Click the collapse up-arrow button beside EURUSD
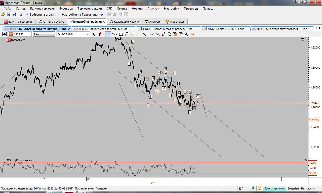The image size is (322, 193). pyautogui.click(x=4, y=34)
